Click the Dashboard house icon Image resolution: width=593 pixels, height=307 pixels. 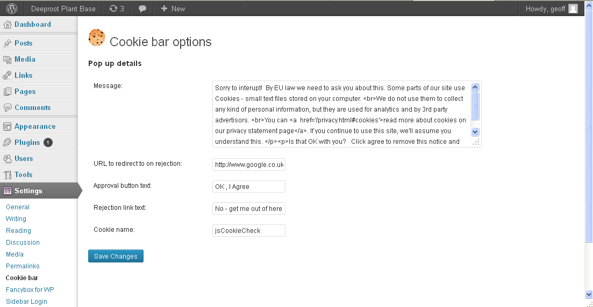coord(7,25)
